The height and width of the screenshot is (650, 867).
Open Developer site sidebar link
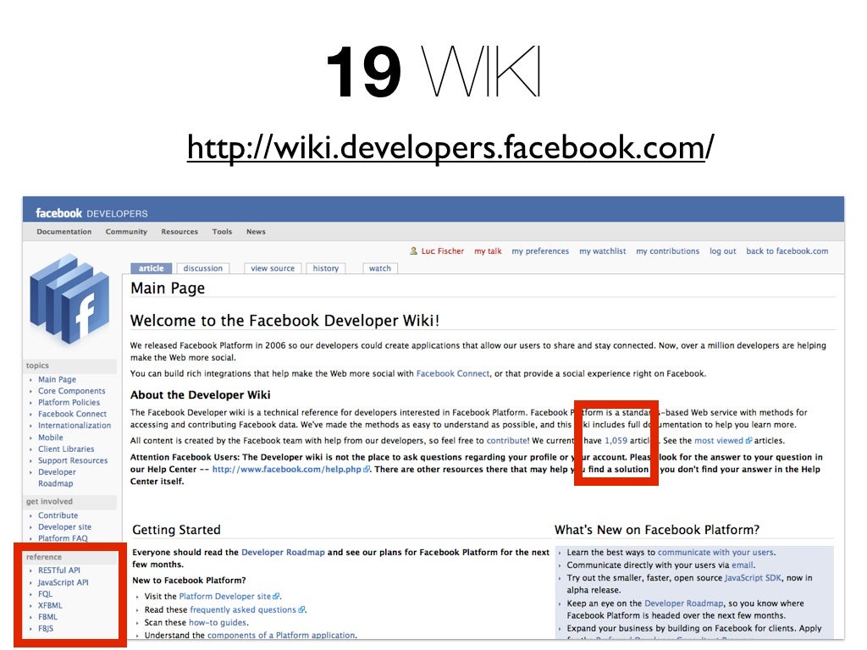coord(64,526)
